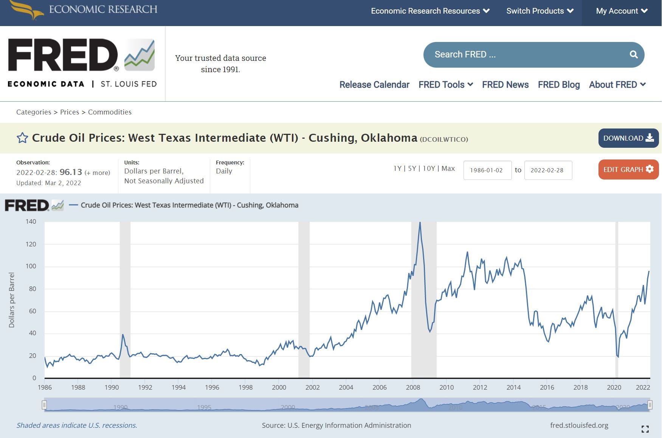
Task: Click the right handle of range slider
Action: tap(650, 405)
